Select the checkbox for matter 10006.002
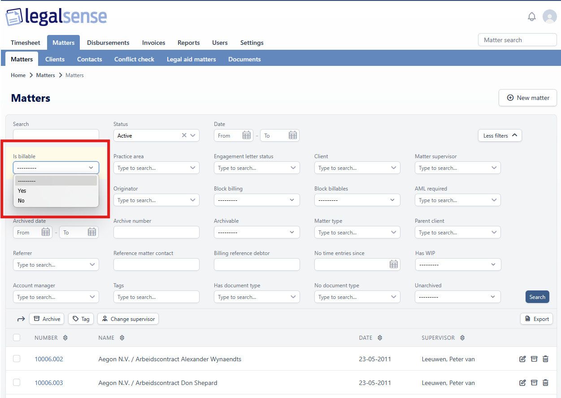This screenshot has height=398, width=561. [x=17, y=359]
